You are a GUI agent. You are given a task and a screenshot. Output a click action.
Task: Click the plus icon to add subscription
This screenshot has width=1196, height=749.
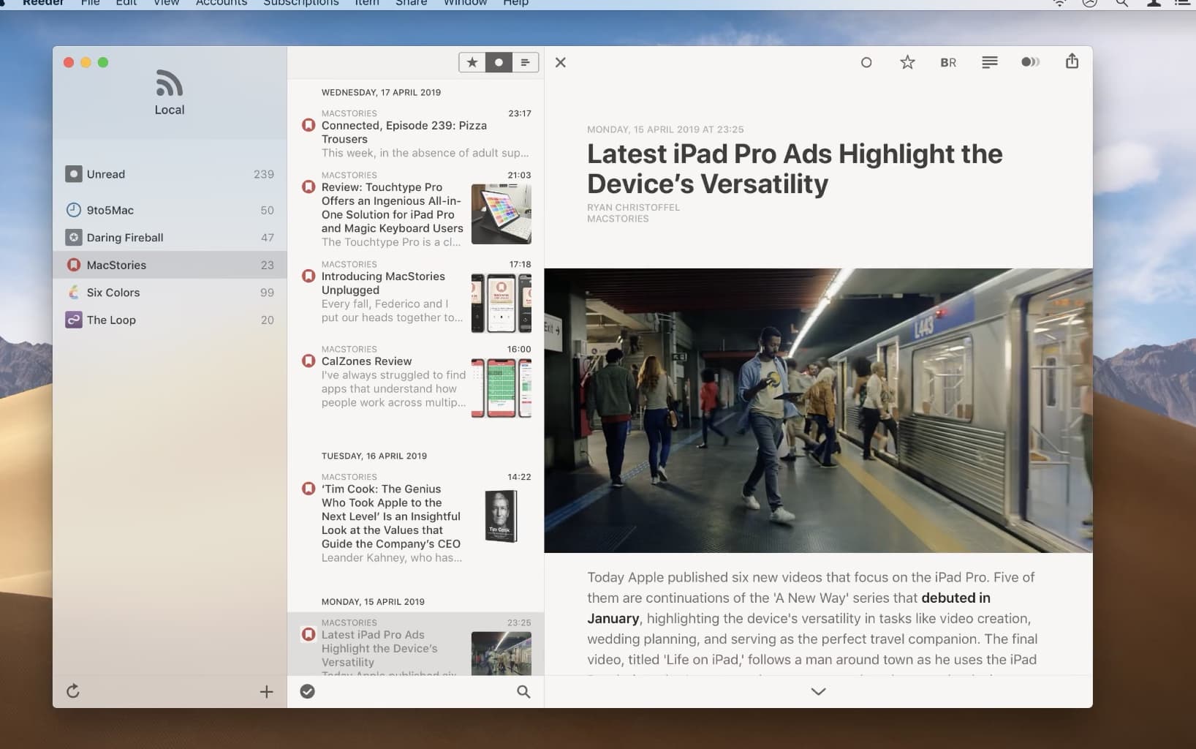tap(267, 692)
